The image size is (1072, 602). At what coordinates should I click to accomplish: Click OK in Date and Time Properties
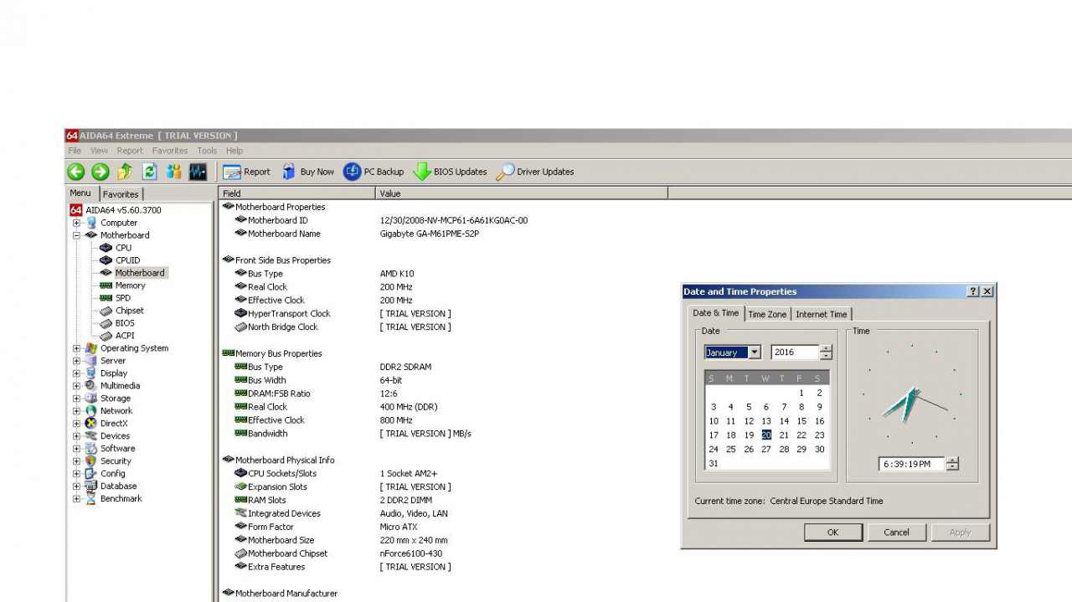832,533
